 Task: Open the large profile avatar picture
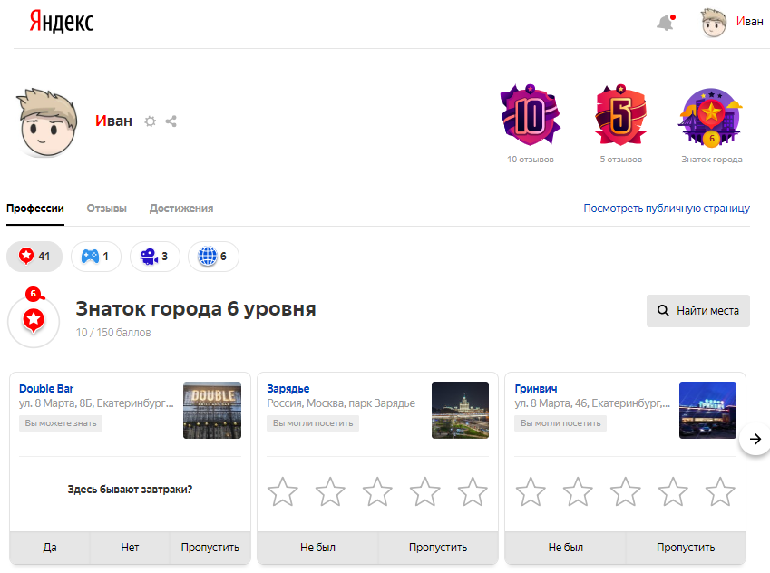[48, 122]
